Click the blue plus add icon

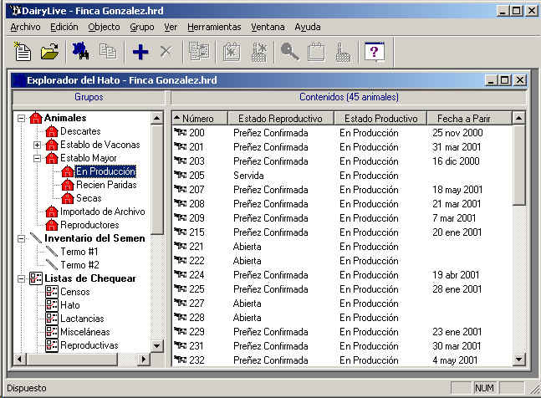pos(140,52)
